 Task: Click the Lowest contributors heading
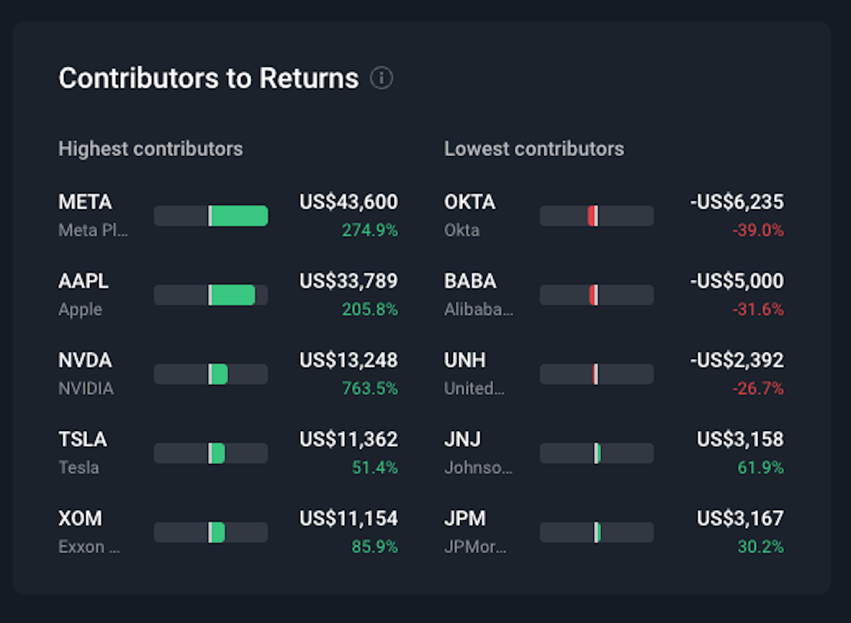[x=534, y=149]
